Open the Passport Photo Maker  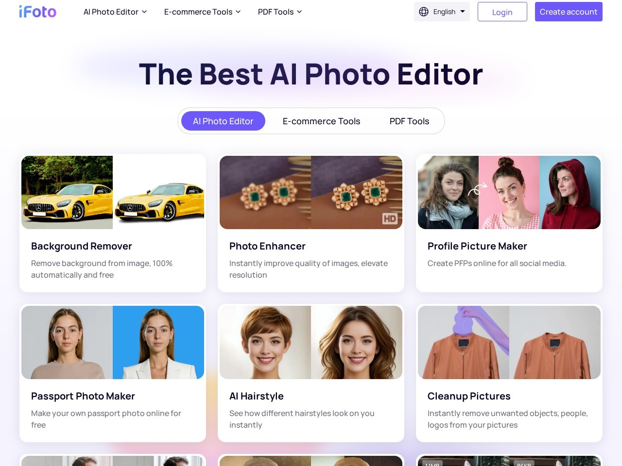[x=83, y=396]
